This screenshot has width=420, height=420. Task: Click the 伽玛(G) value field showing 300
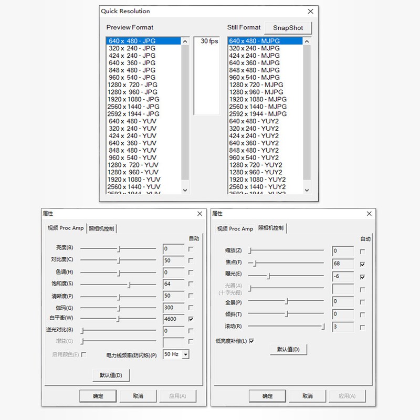pos(173,307)
